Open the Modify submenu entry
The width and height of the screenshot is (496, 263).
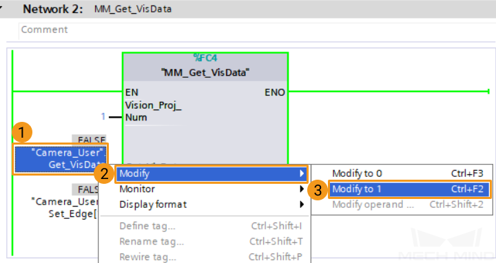click(x=211, y=173)
